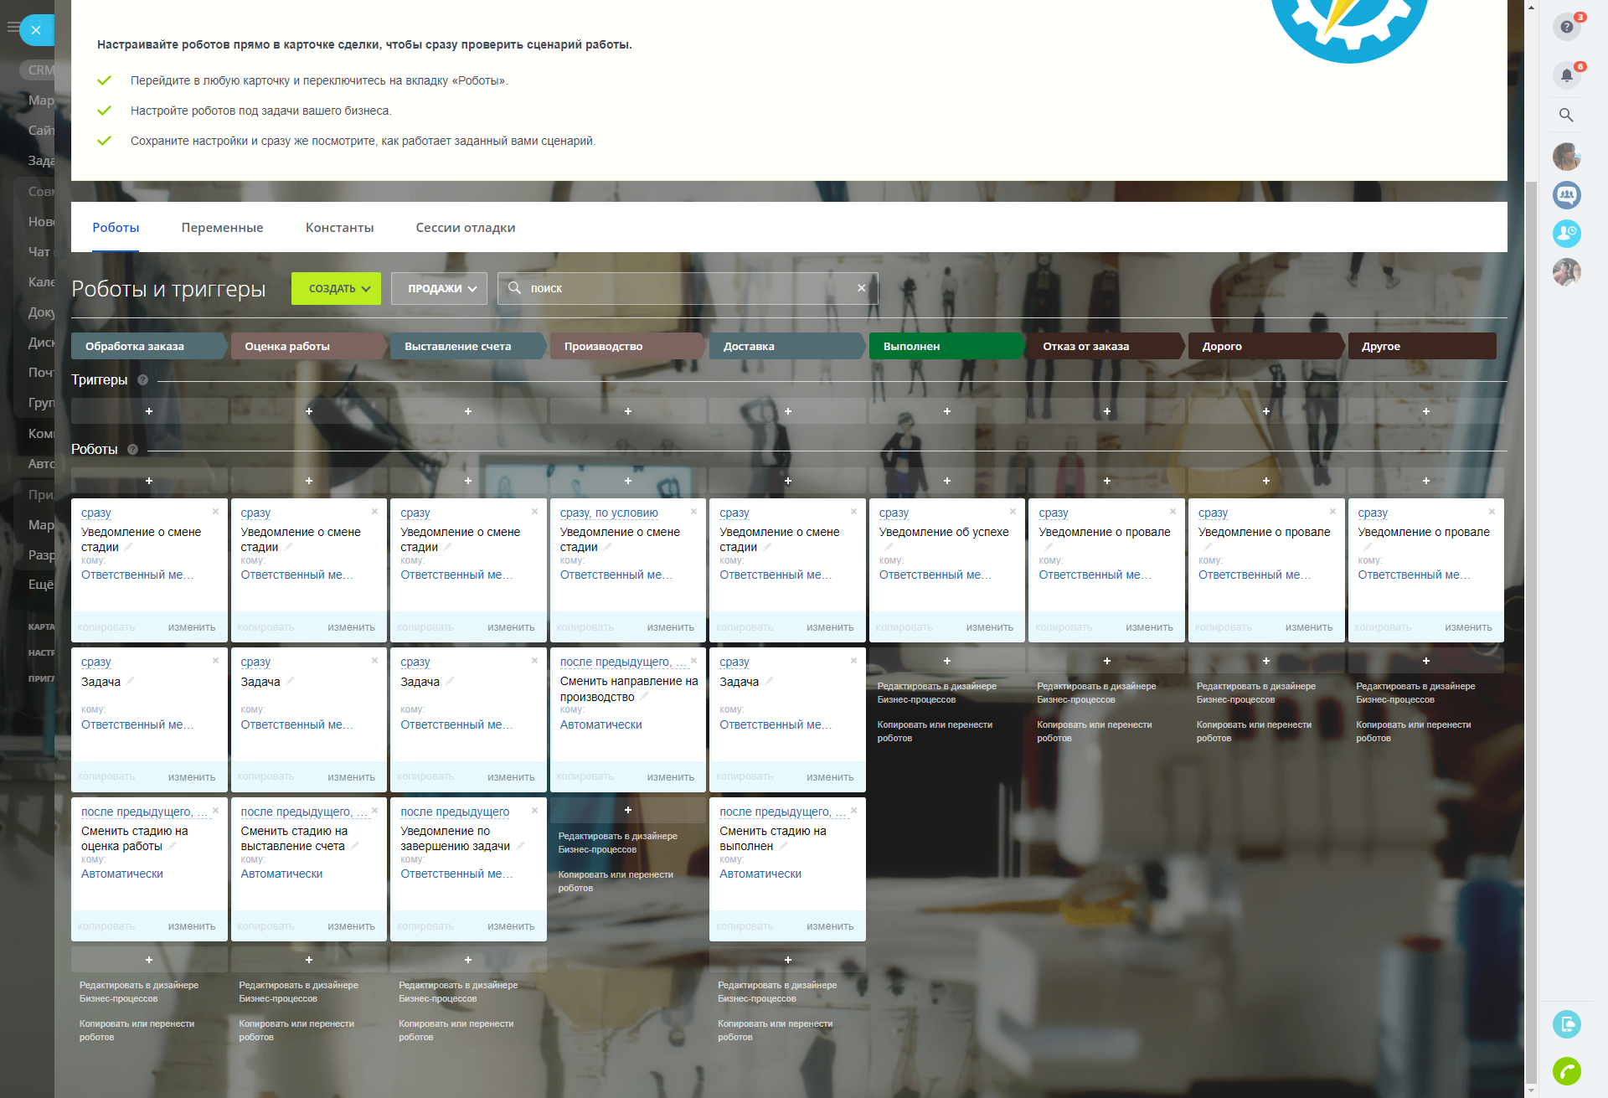Open the 'сразу, по условию' timing dropdown
1608x1098 pixels.
(609, 513)
